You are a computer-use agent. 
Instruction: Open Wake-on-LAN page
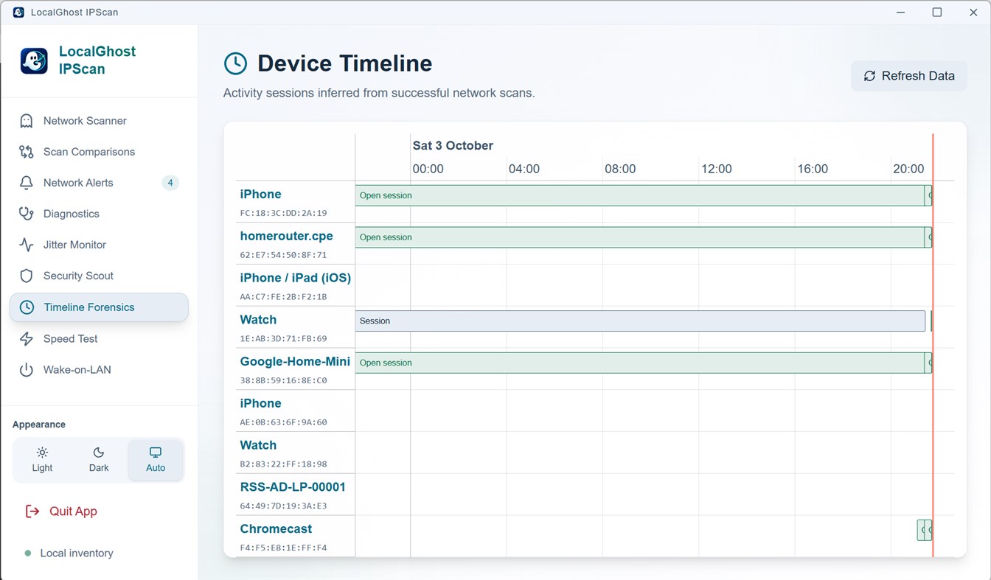coord(99,370)
